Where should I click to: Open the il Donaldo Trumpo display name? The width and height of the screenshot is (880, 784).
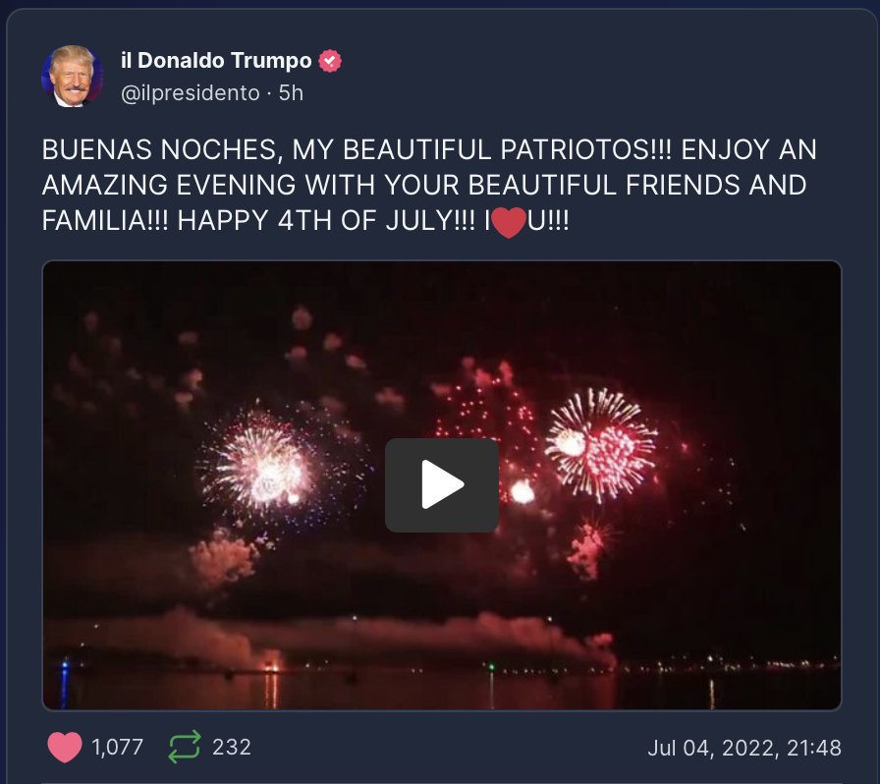tap(216, 60)
